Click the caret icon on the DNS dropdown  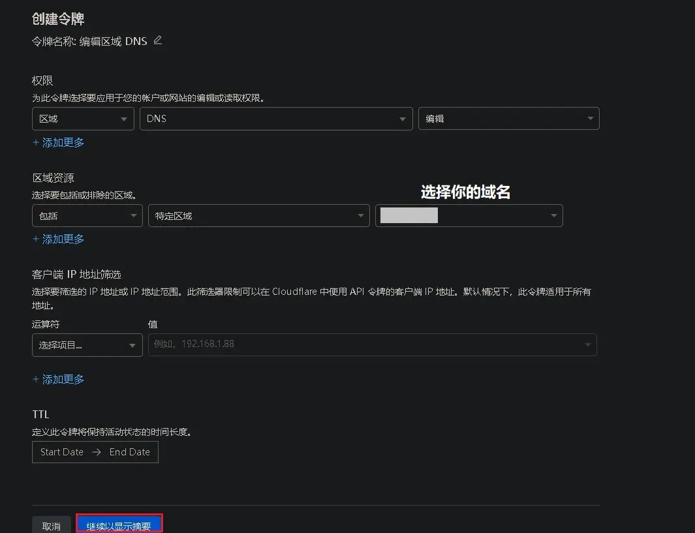pos(403,119)
